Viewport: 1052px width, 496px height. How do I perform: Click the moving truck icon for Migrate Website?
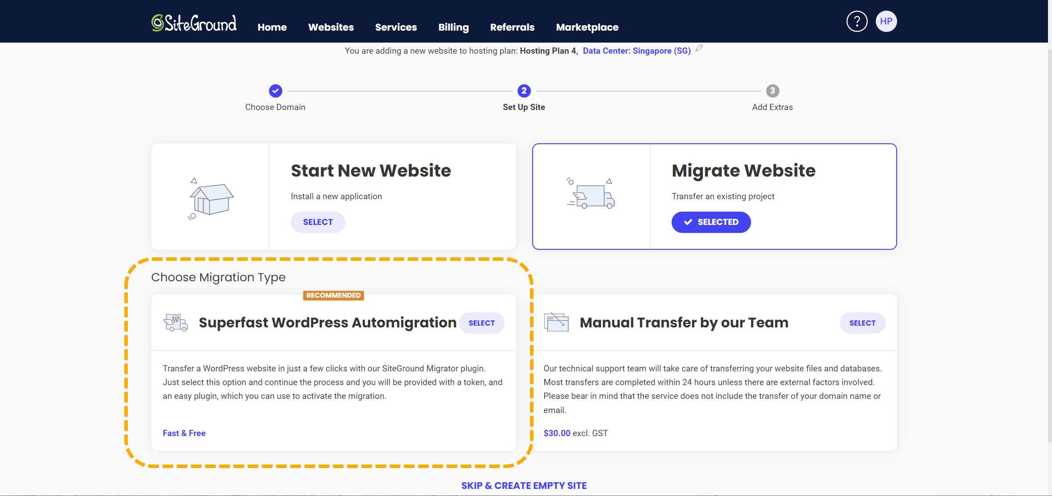coord(592,195)
